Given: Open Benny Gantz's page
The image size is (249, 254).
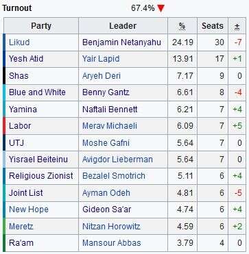Looking at the screenshot, I should [106, 92].
